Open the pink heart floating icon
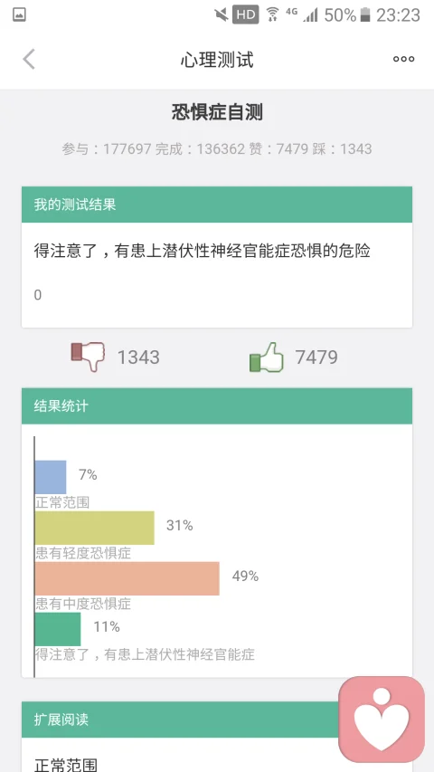 382,719
